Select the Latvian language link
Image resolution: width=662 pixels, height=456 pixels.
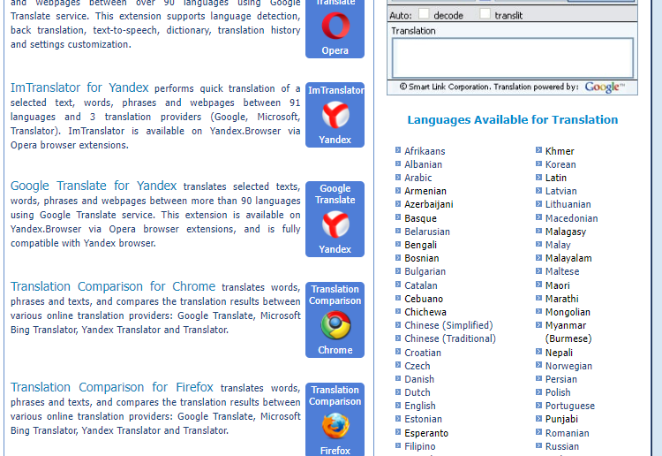click(560, 191)
